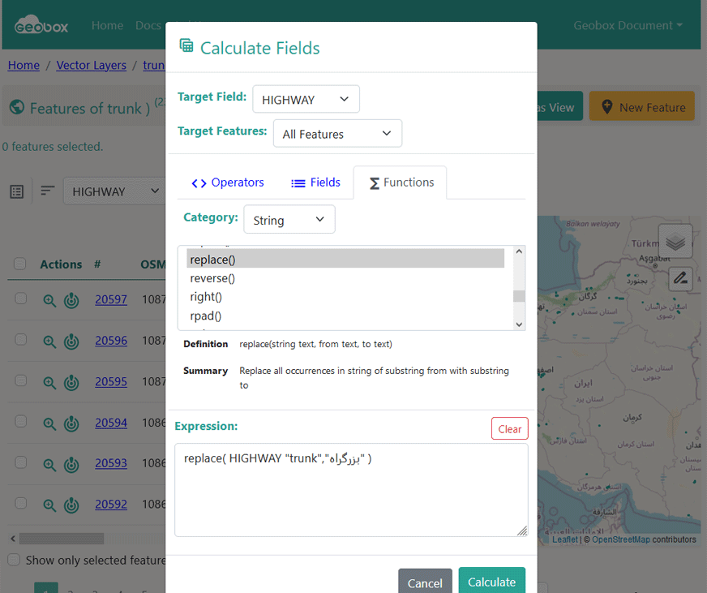The height and width of the screenshot is (593, 707).
Task: Click inside the Expression text area
Action: coord(350,495)
